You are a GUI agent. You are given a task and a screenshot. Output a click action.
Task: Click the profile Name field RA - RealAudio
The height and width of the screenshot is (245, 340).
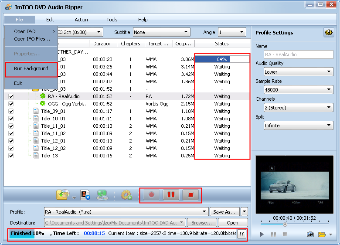coord(298,54)
